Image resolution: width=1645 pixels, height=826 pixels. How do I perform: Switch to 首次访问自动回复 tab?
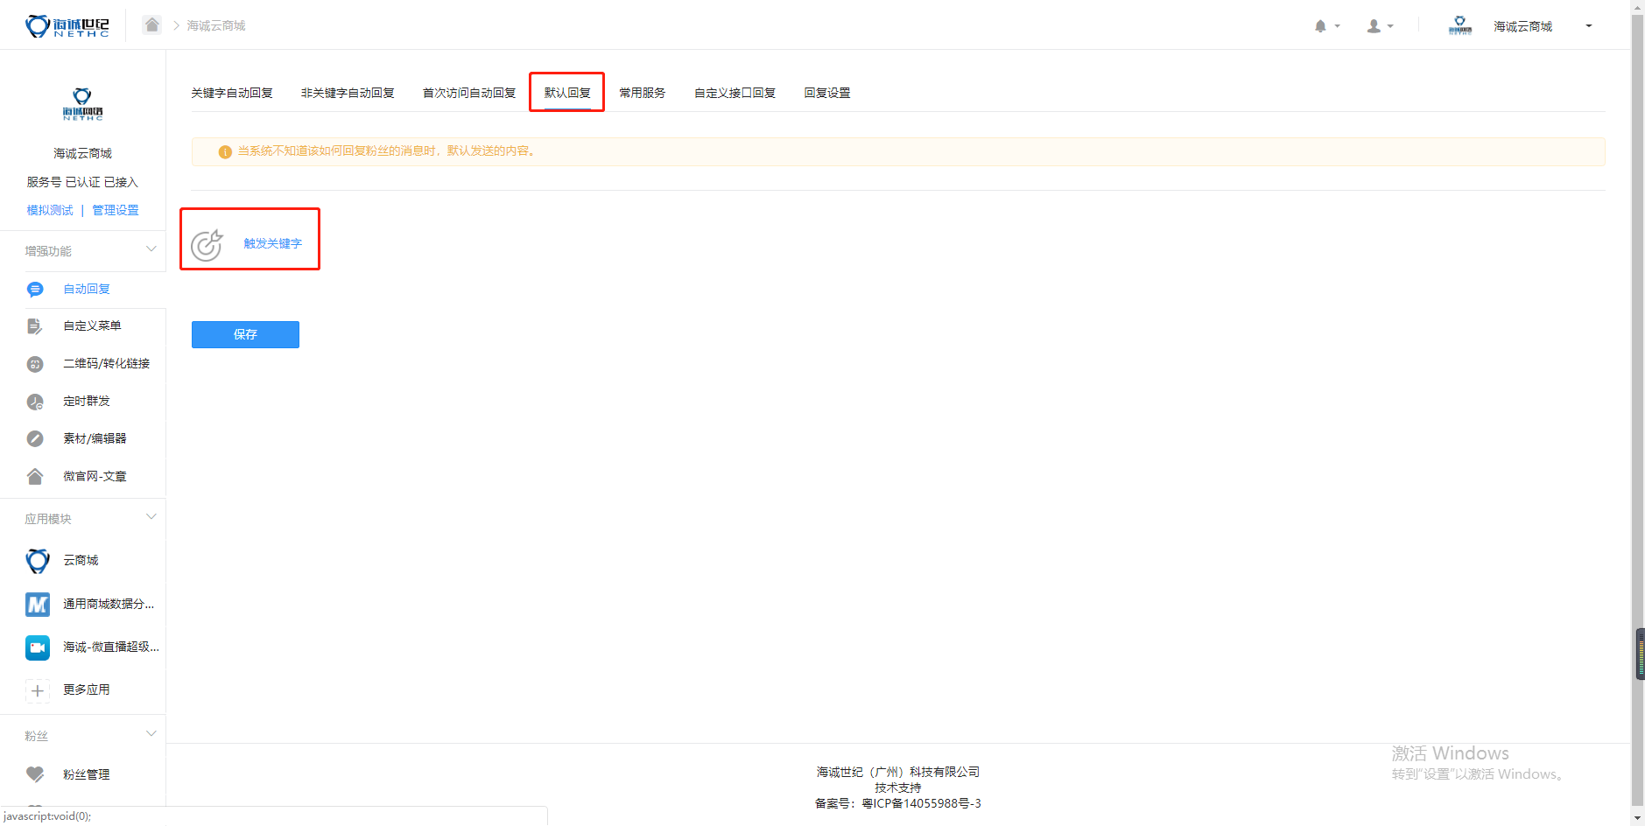[469, 93]
